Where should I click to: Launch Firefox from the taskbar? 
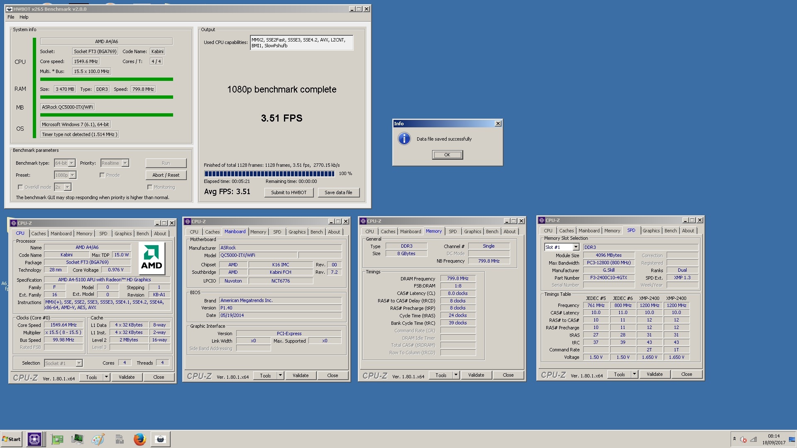(140, 439)
